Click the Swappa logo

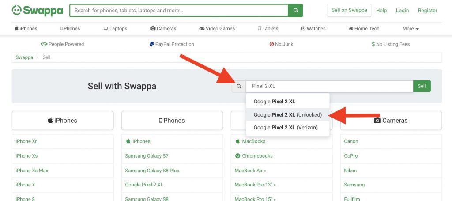pos(37,11)
